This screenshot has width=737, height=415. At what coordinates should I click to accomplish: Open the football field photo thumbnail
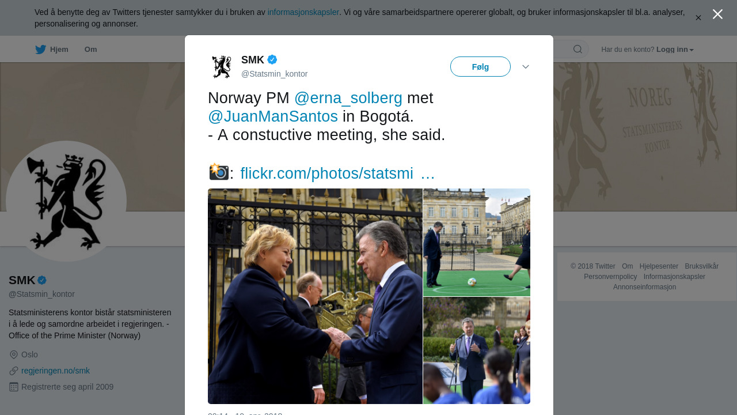click(x=477, y=242)
